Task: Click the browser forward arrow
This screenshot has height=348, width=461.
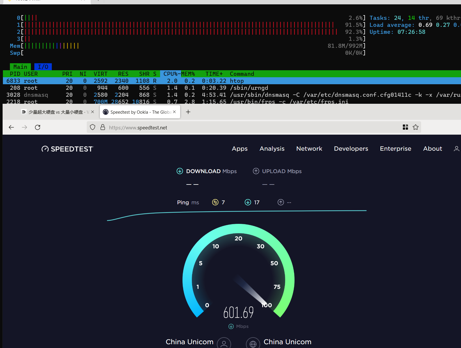Action: [24, 127]
